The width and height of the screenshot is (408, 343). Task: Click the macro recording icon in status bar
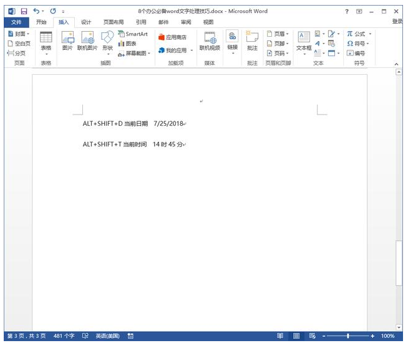130,336
